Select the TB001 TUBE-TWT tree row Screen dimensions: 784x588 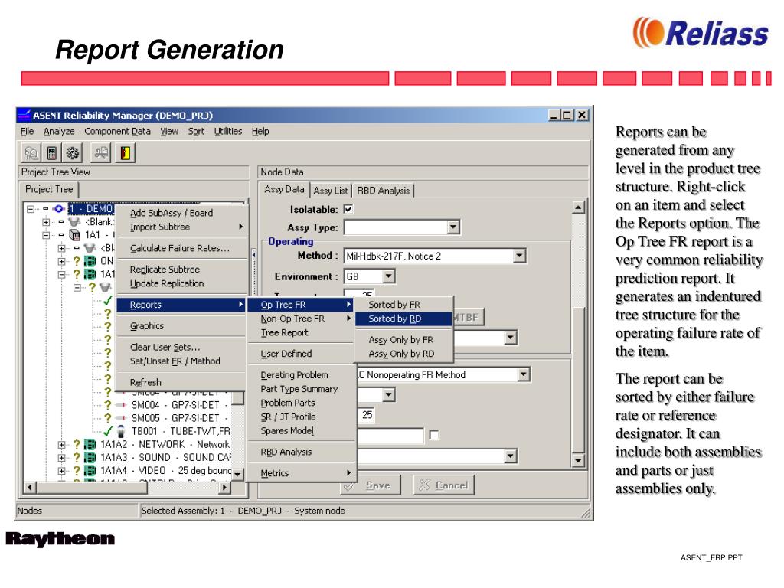tap(181, 431)
